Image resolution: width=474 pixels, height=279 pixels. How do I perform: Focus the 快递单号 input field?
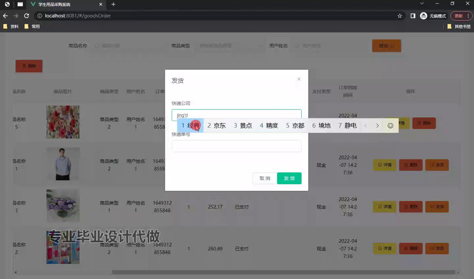click(236, 146)
